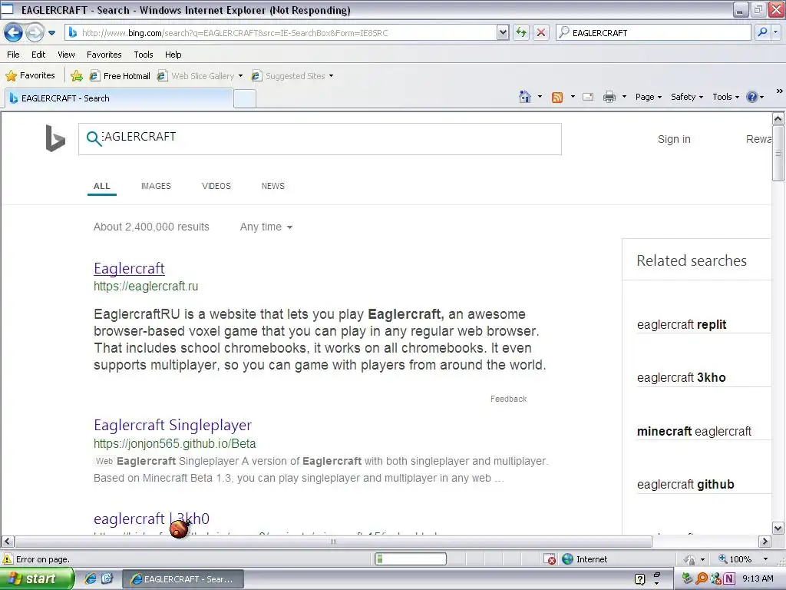
Task: Click the RSS feeds orange icon
Action: tap(557, 97)
